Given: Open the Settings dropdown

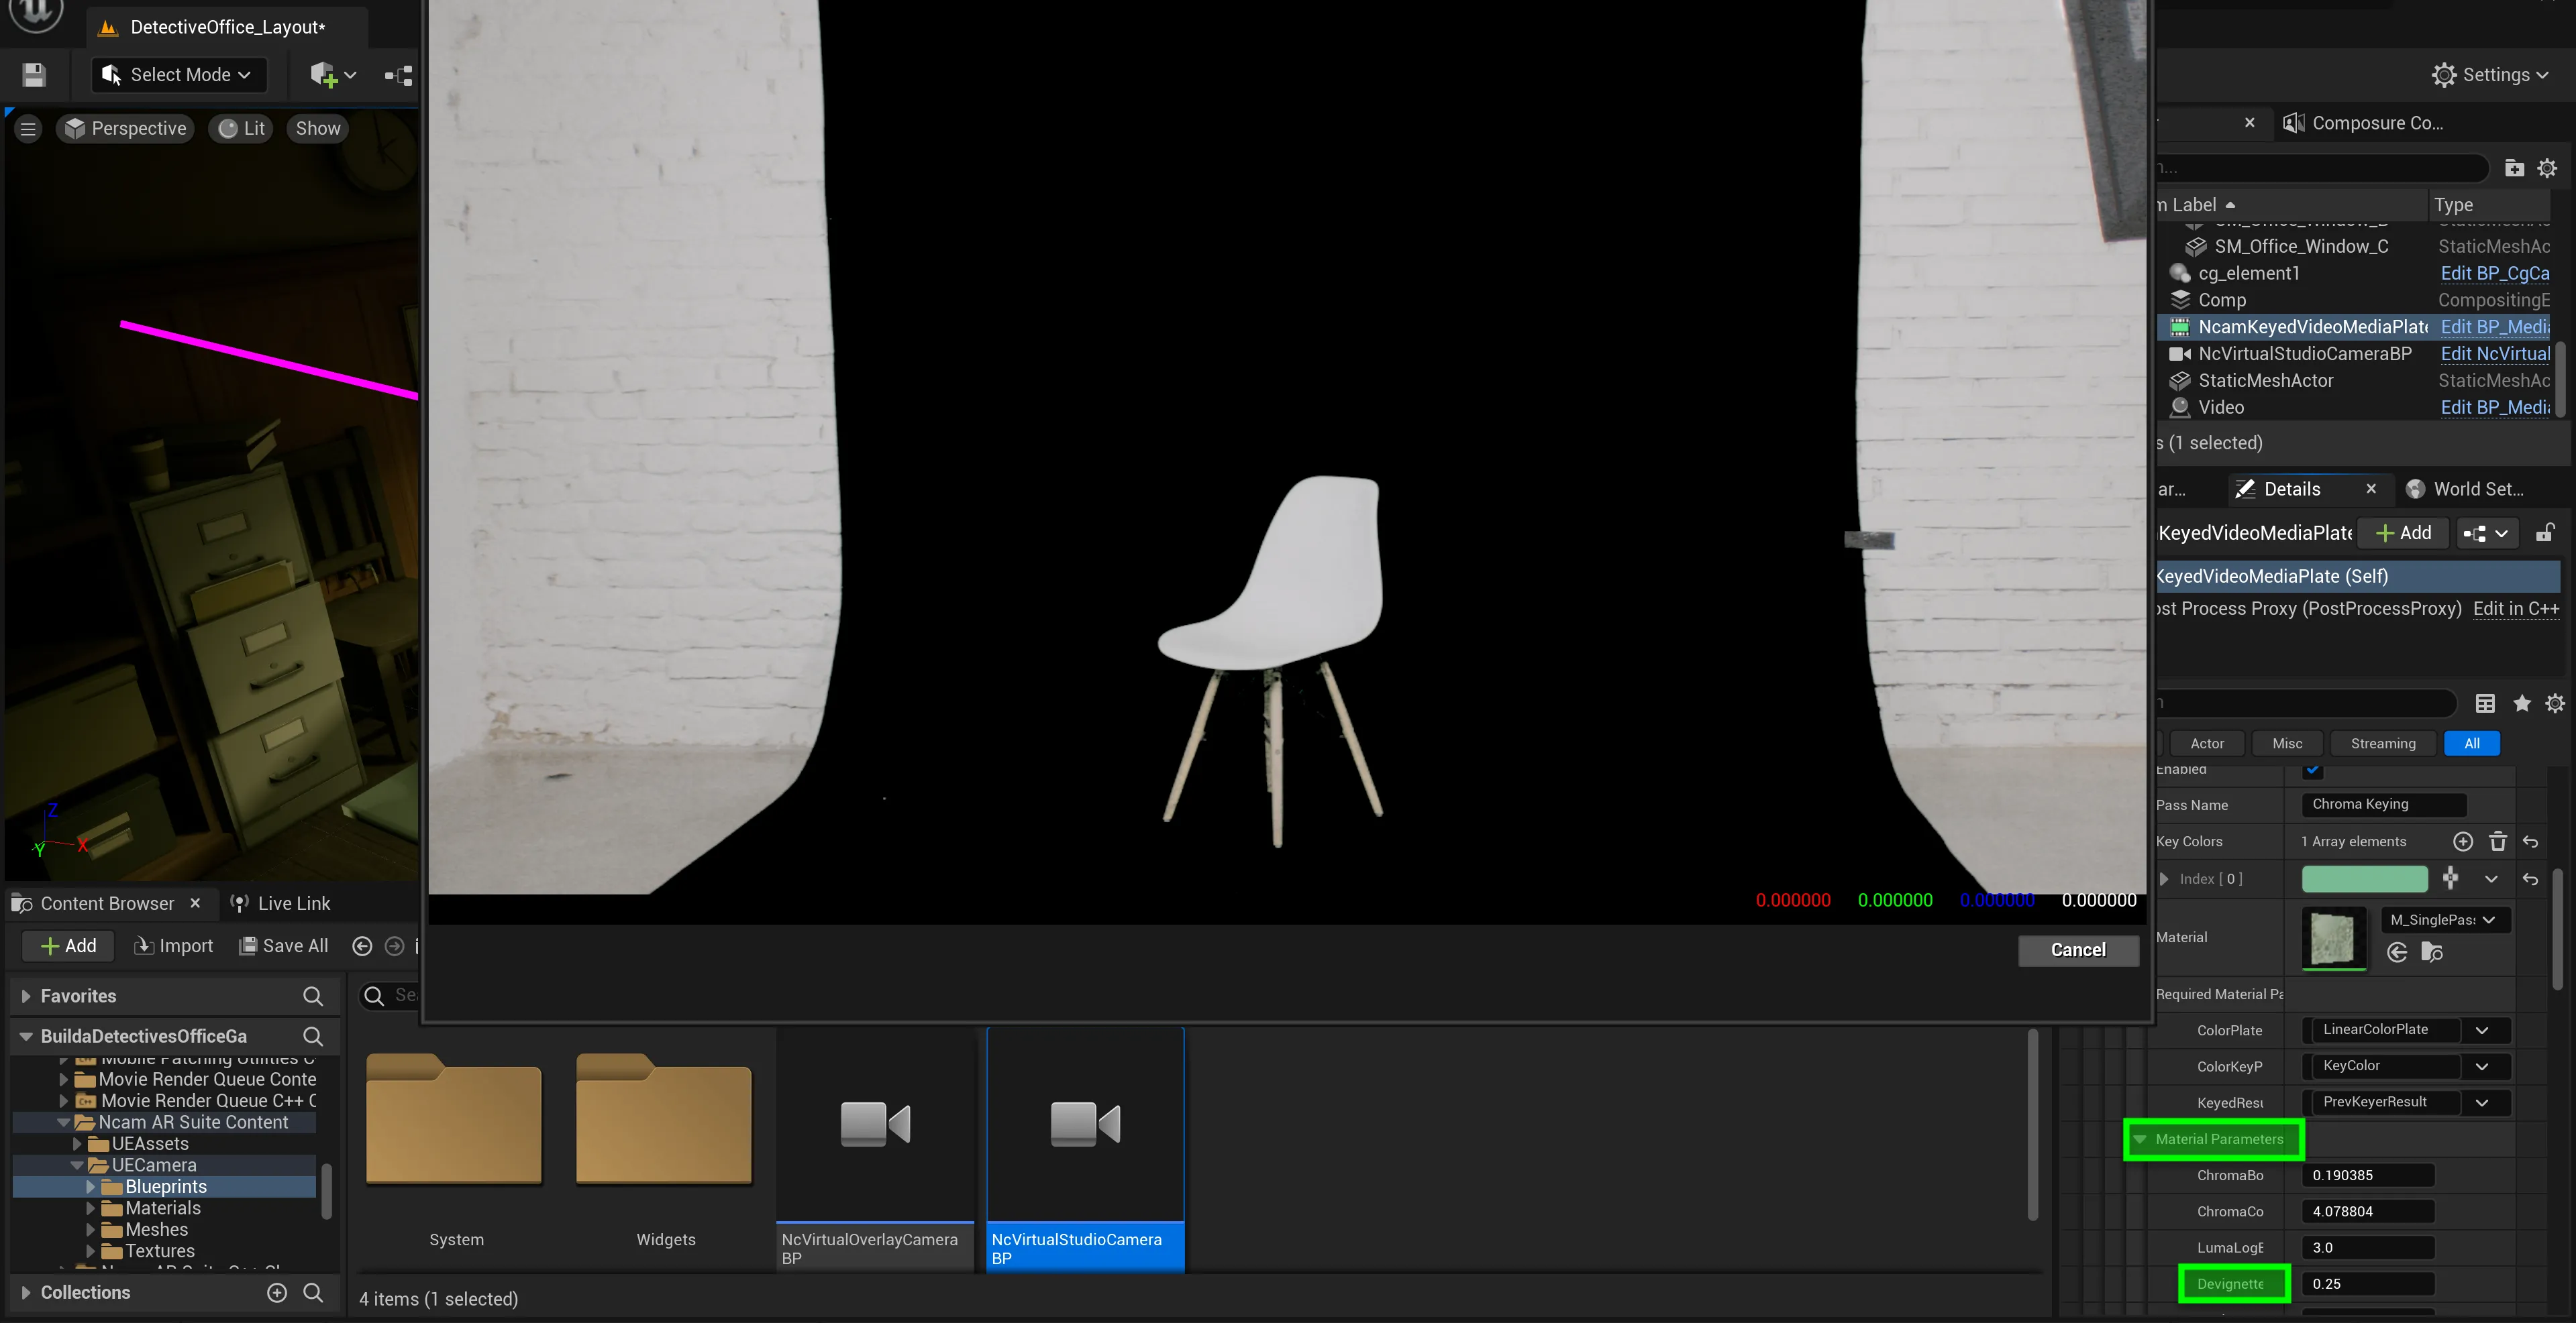Looking at the screenshot, I should 2490,75.
